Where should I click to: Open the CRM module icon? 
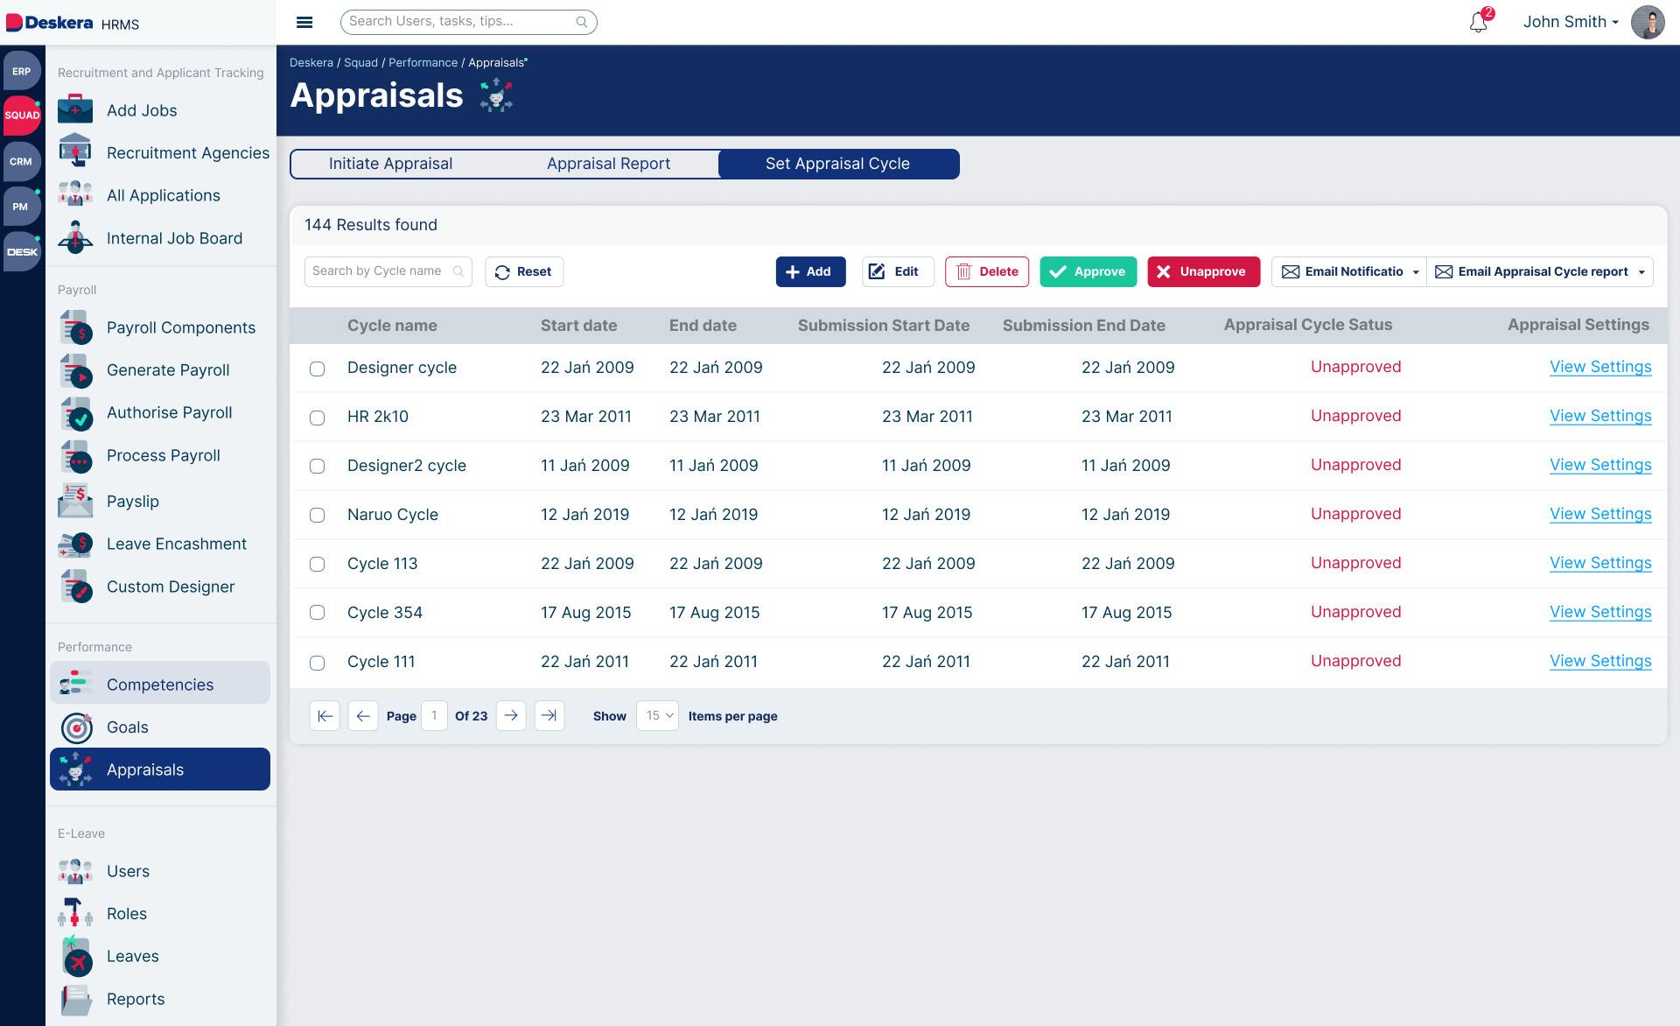click(x=21, y=161)
